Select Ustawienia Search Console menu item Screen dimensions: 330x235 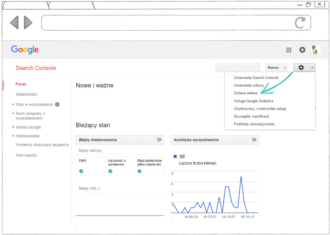pos(256,78)
